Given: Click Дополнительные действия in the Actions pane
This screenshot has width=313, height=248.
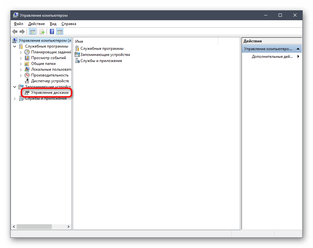Looking at the screenshot, I should (x=272, y=57).
